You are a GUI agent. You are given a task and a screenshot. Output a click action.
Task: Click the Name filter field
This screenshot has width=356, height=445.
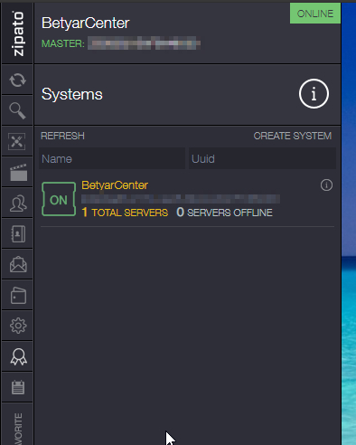point(112,158)
